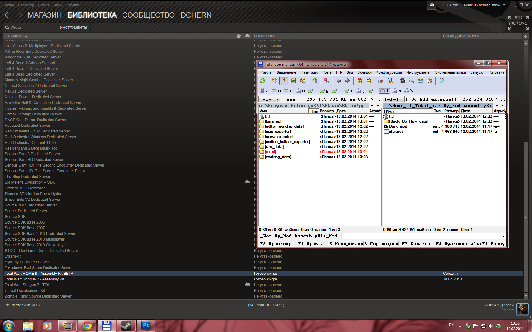Click favorites star column header in Steam
The height and width of the screenshot is (332, 532).
pyautogui.click(x=239, y=36)
